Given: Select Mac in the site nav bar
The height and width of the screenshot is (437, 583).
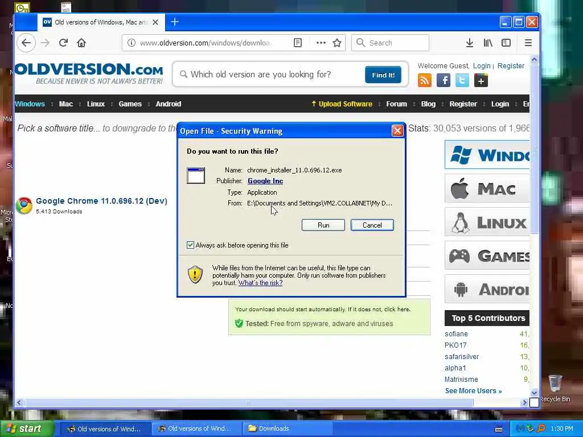Looking at the screenshot, I should [66, 104].
